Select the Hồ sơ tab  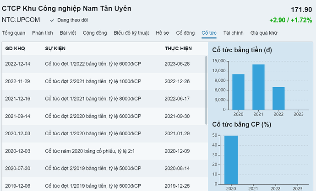tap(162, 33)
